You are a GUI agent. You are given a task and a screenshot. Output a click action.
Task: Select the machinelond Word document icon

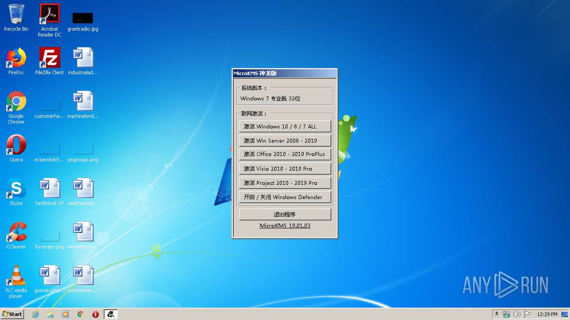[83, 105]
